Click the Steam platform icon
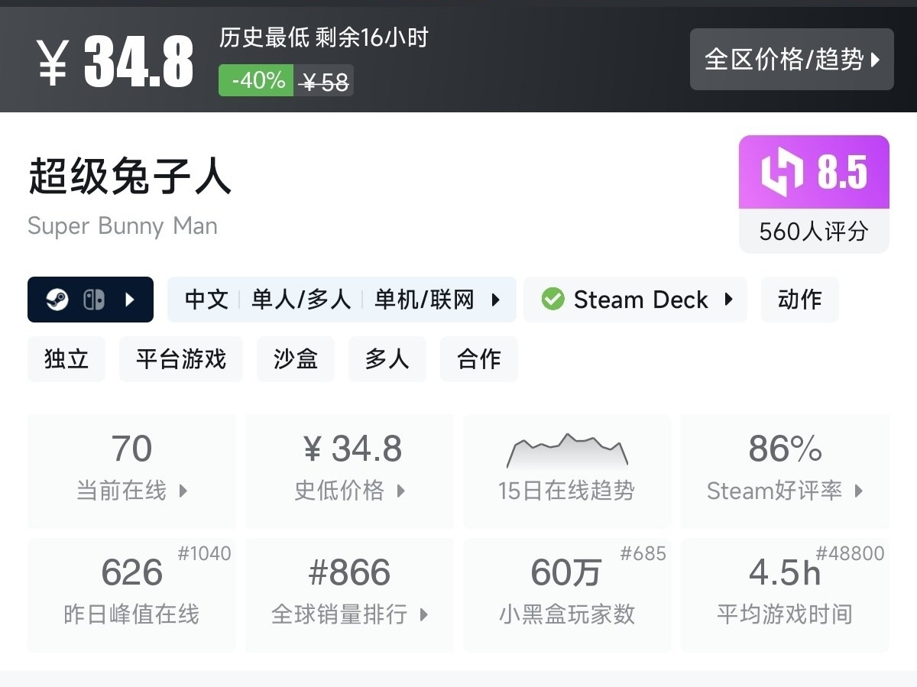 (57, 300)
